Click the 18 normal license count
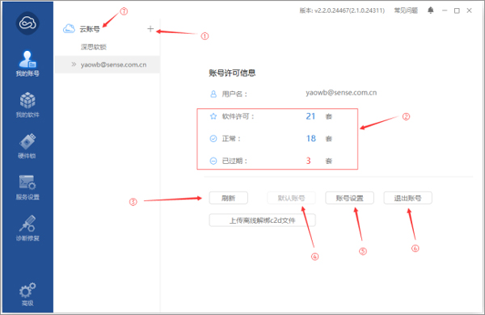 pos(311,138)
